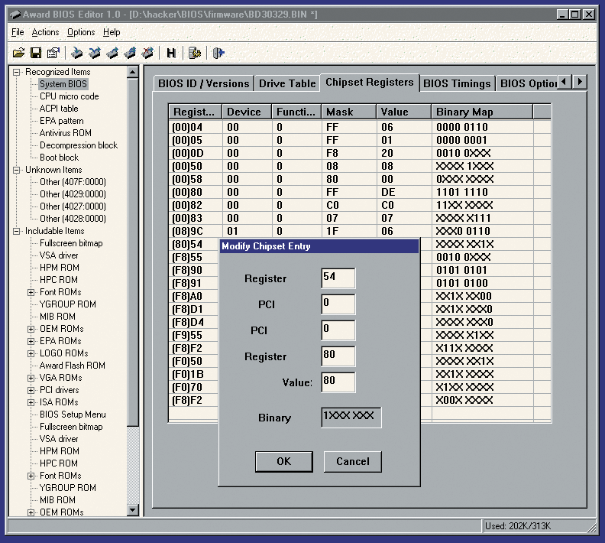Click the insert component toolbar icon
The width and height of the screenshot is (605, 543).
tap(77, 53)
